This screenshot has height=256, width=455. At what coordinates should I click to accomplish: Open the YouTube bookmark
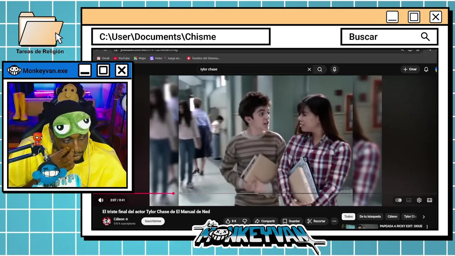pyautogui.click(x=122, y=58)
